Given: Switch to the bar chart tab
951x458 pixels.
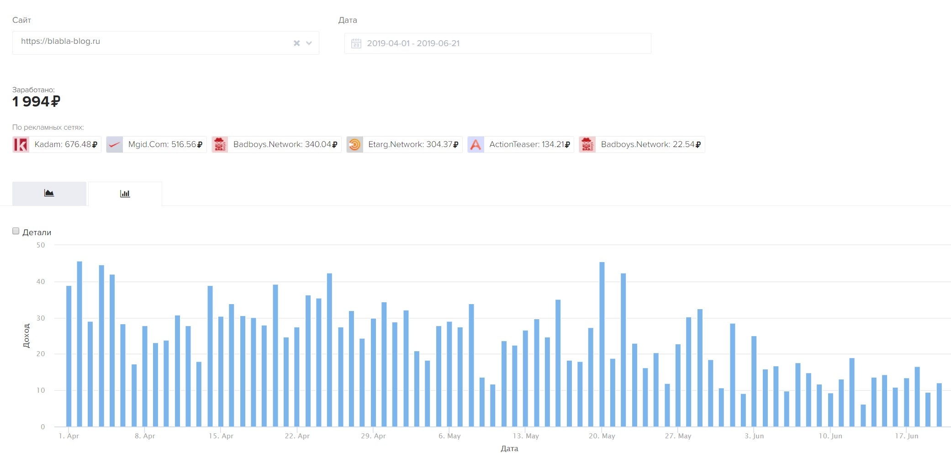Looking at the screenshot, I should 125,194.
